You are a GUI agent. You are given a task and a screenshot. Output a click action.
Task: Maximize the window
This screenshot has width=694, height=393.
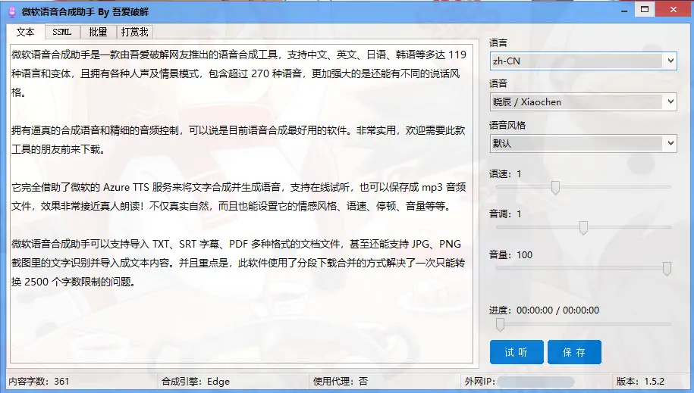click(x=645, y=9)
